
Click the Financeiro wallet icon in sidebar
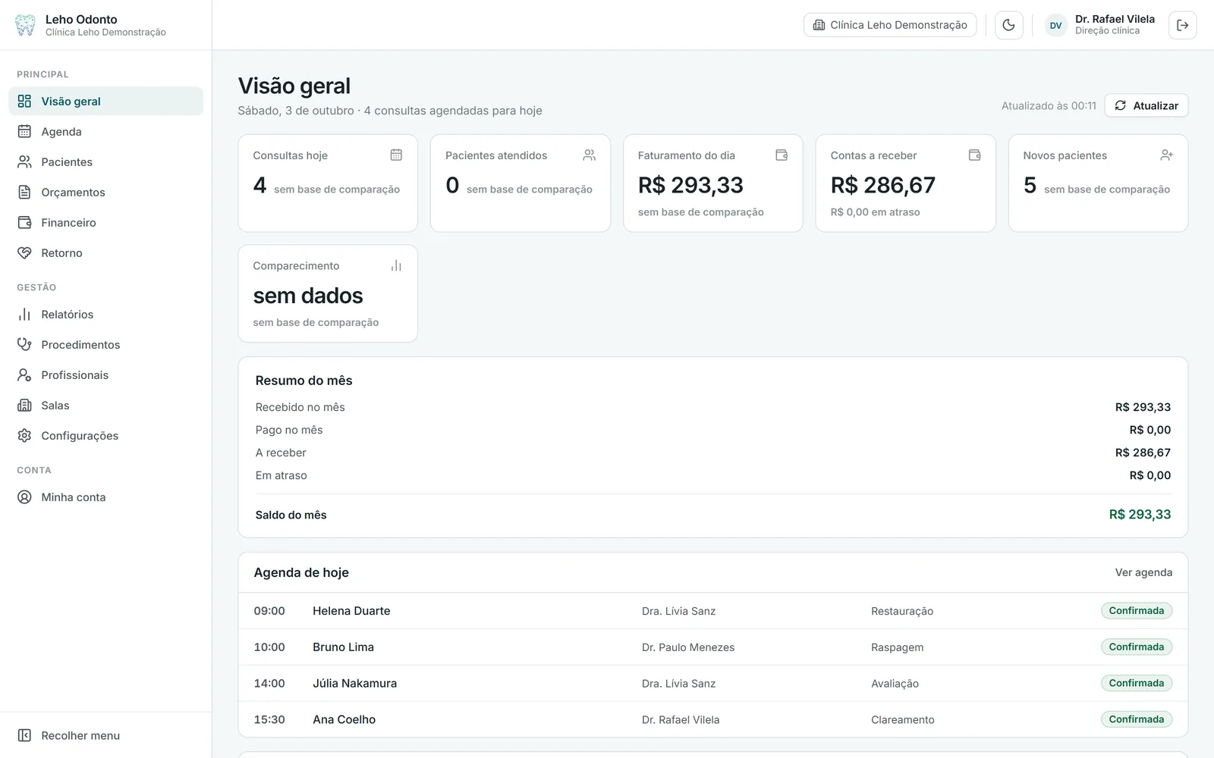(x=24, y=222)
